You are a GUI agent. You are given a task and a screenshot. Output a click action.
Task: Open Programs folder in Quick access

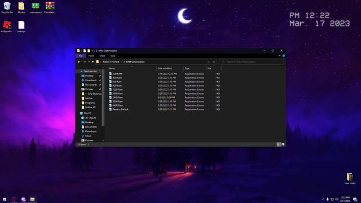click(88, 103)
